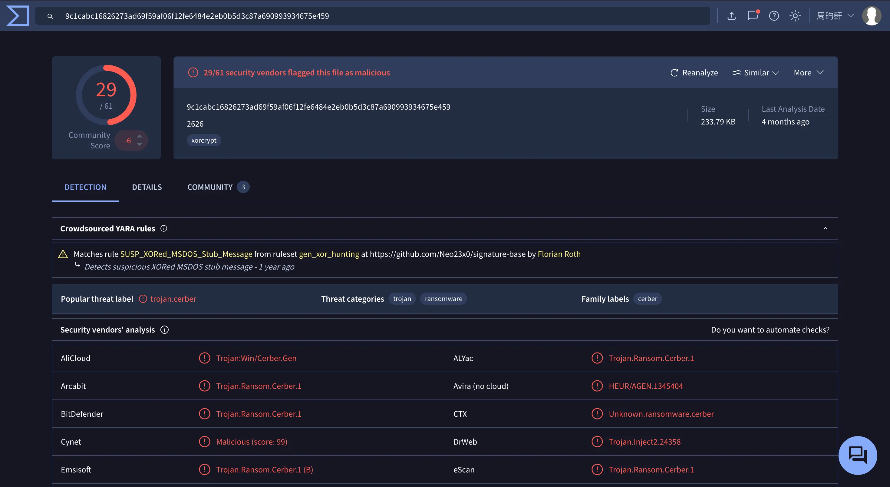The height and width of the screenshot is (487, 890).
Task: Vote community score up arrow
Action: tap(140, 136)
